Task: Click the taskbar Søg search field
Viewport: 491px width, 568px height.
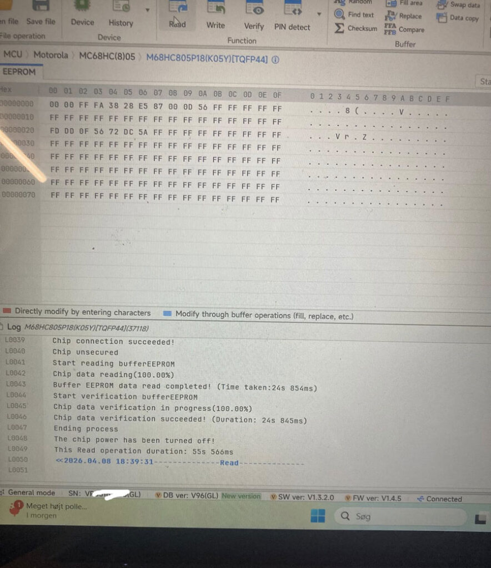Action: (400, 516)
